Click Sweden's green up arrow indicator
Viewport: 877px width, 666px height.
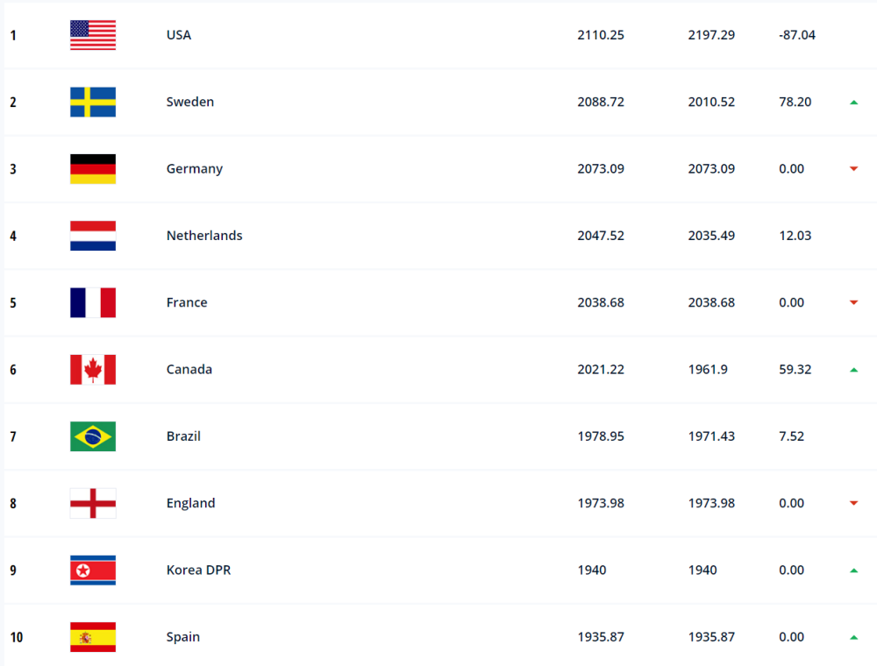coord(853,103)
